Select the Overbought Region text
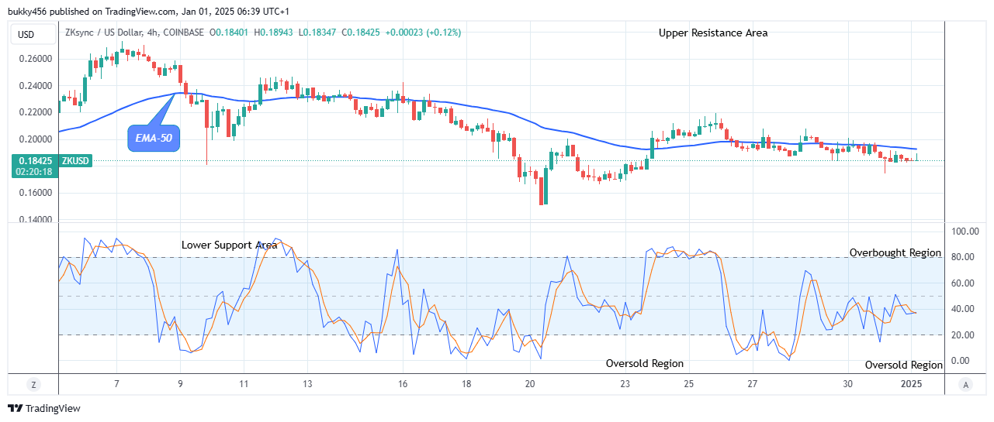The width and height of the screenshot is (994, 422). coord(895,252)
